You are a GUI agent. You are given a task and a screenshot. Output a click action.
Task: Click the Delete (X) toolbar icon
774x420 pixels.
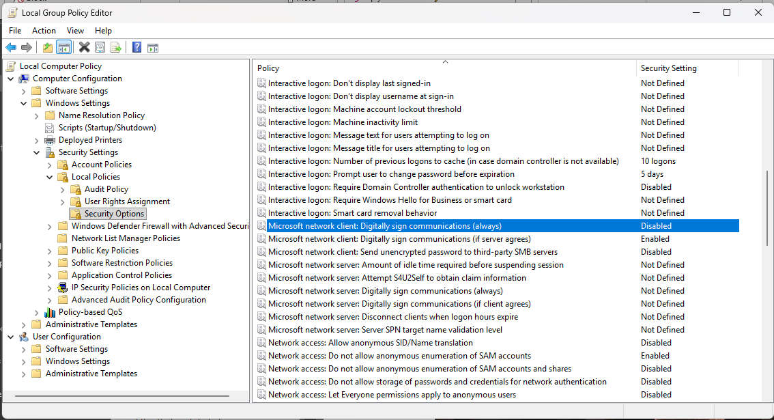[x=85, y=47]
